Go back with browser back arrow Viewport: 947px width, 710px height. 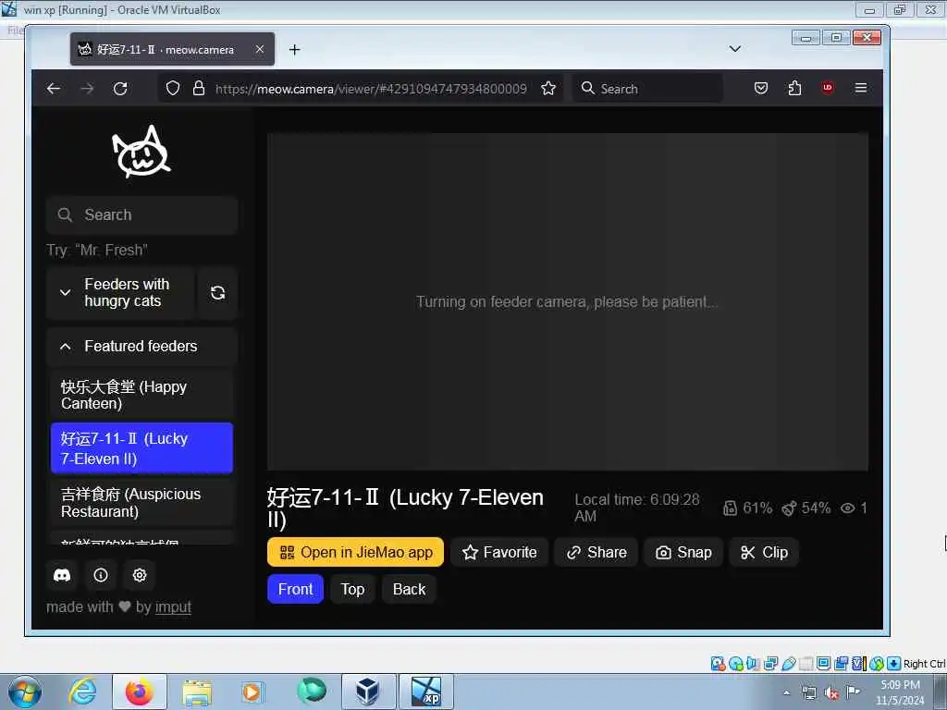click(54, 89)
